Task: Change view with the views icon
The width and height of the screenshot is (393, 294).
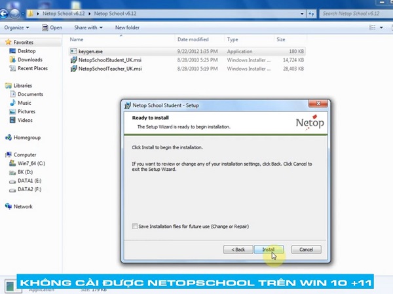Action: point(373,28)
